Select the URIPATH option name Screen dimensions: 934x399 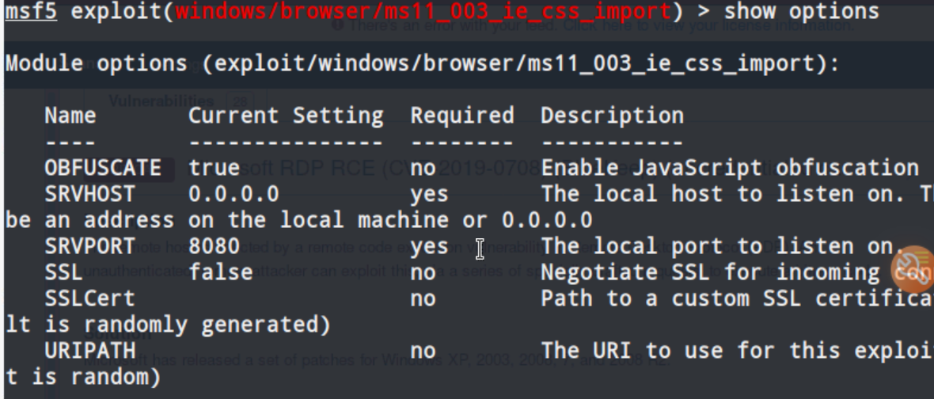[x=90, y=351]
